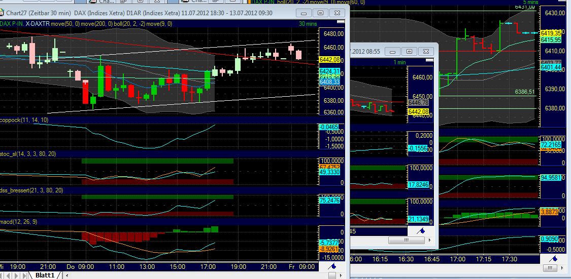The height and width of the screenshot is (279, 571).
Task: Click the dss_bressert(21, 3, 80, 20) panel title
Action: (32, 190)
